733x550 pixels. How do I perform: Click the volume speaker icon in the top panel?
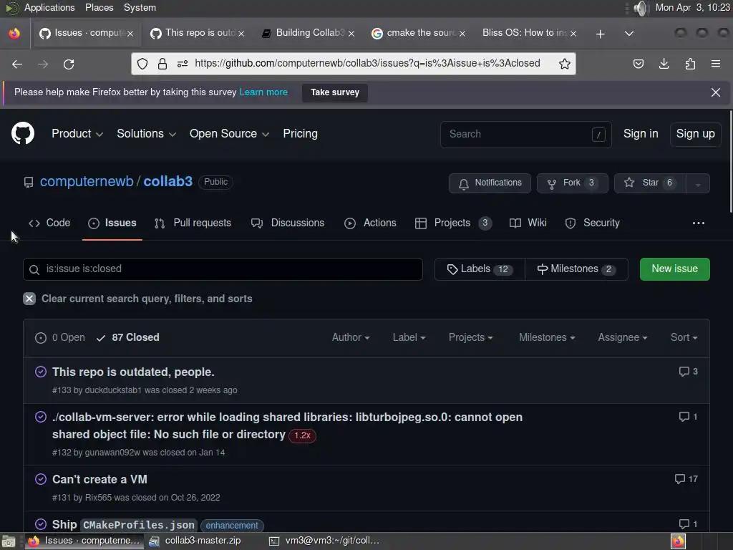click(x=641, y=8)
